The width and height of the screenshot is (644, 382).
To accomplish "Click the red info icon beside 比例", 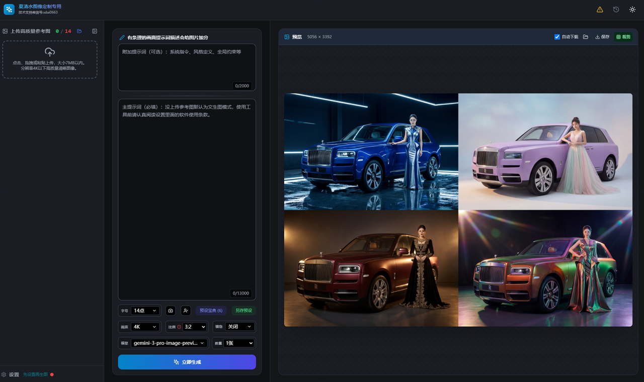I will pos(179,327).
